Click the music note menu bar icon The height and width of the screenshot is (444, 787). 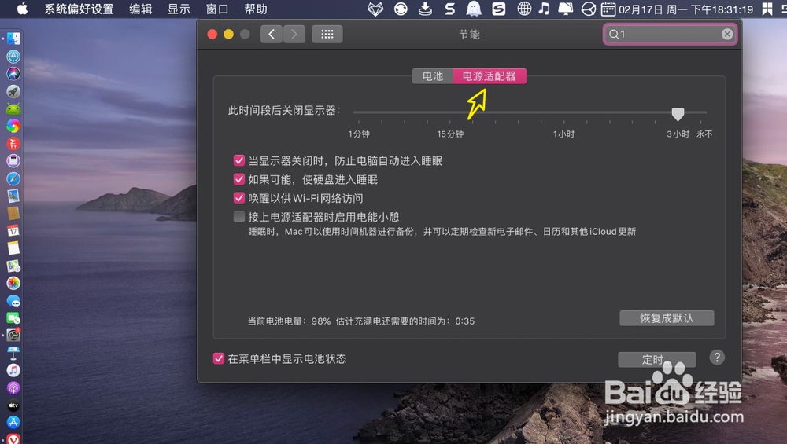(x=544, y=9)
